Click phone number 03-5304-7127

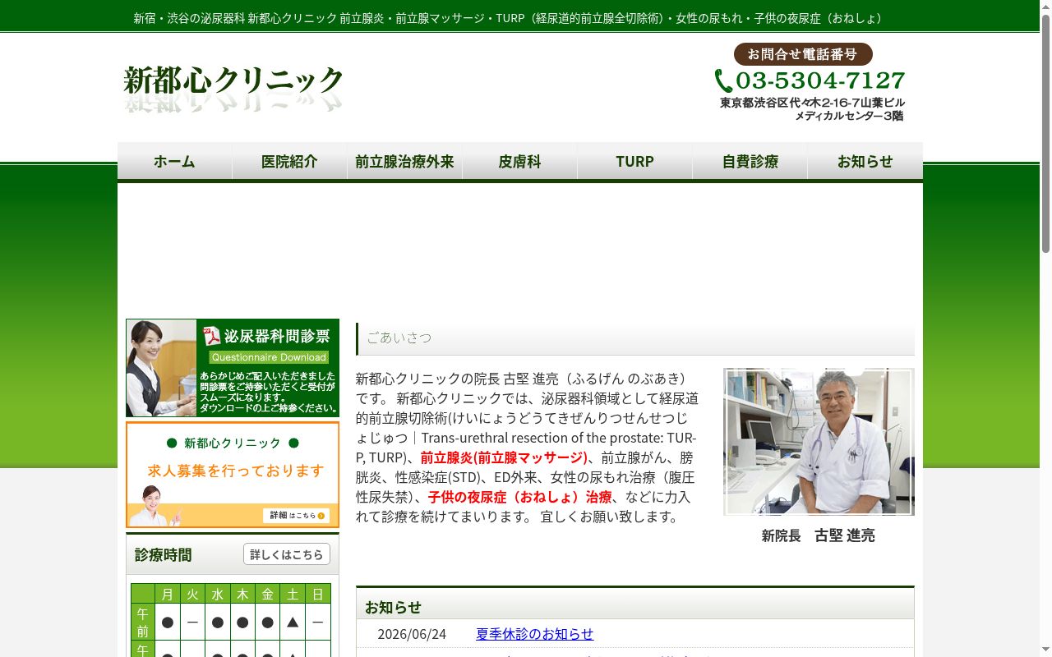(820, 80)
